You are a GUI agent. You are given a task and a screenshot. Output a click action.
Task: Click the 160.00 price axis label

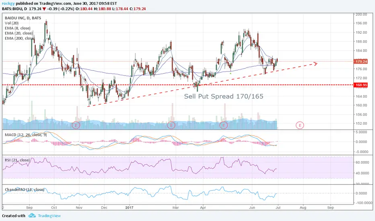[361, 105]
